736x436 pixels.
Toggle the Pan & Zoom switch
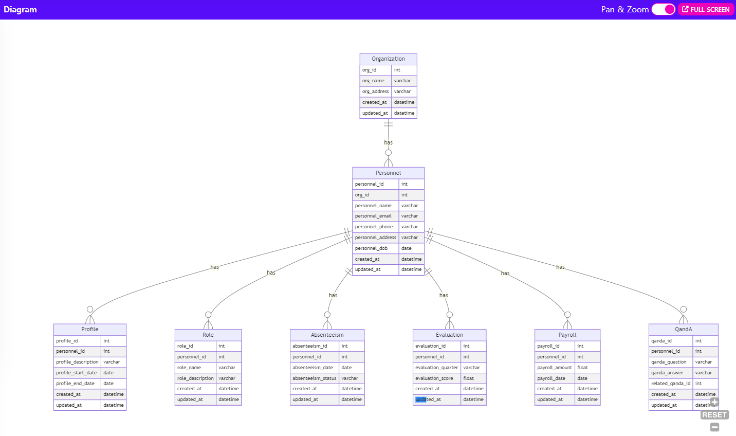663,9
